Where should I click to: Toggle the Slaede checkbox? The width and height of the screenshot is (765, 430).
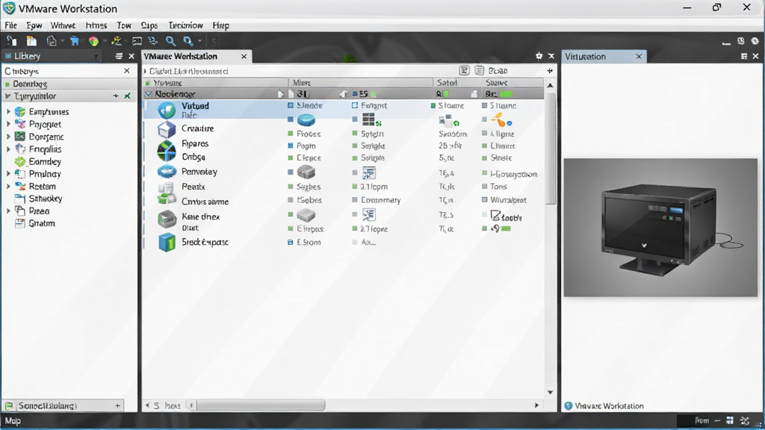[x=291, y=105]
